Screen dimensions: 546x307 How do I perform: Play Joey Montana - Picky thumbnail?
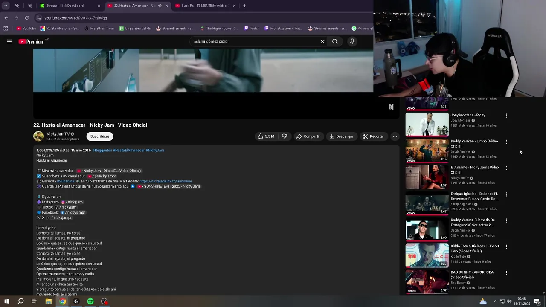427,124
